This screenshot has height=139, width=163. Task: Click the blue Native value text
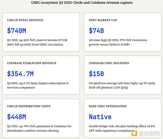pos(100,117)
